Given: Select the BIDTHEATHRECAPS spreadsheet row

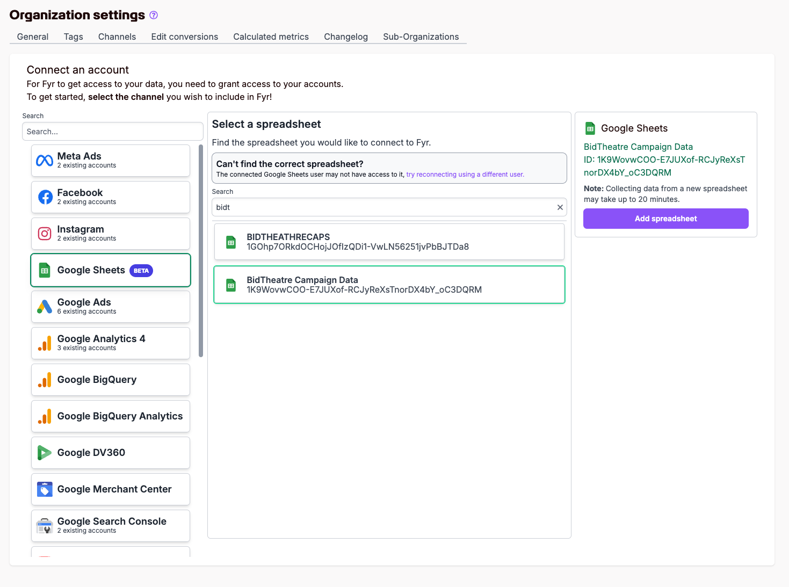Looking at the screenshot, I should tap(389, 242).
